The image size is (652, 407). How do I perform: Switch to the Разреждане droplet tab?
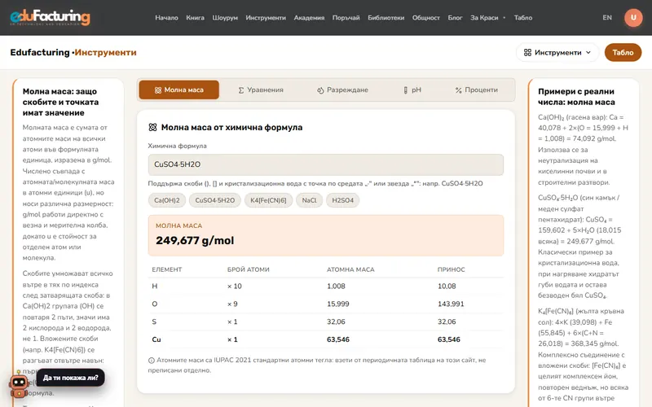[x=342, y=90]
